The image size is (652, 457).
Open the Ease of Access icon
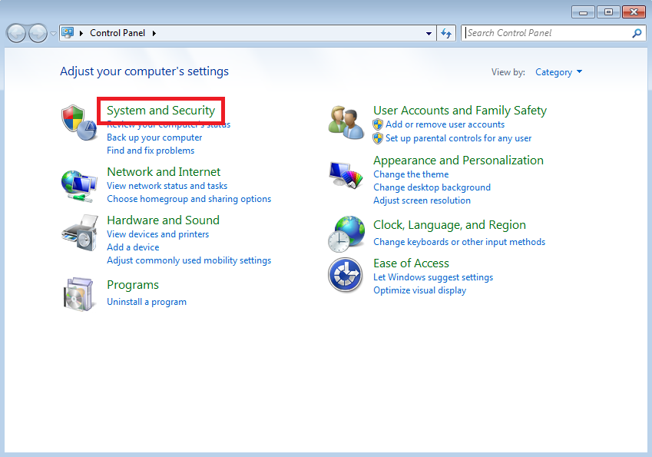(345, 274)
